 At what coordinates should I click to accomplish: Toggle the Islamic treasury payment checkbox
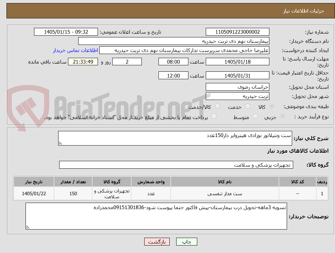[x=214, y=116]
